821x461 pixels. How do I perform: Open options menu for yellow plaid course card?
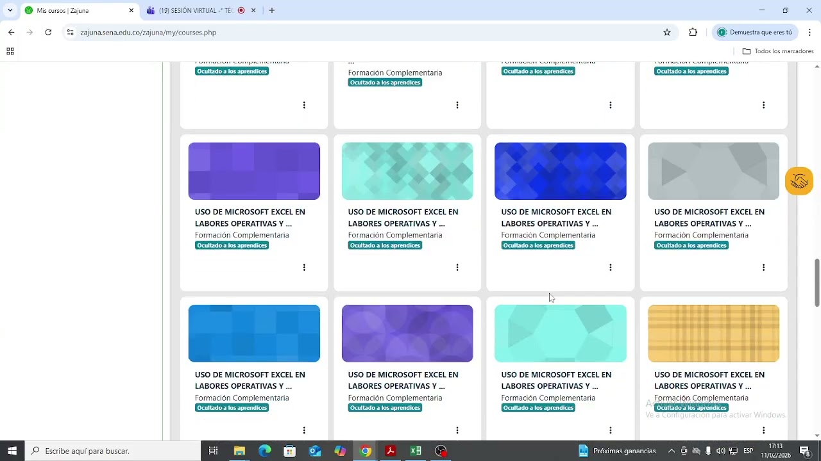pyautogui.click(x=764, y=430)
